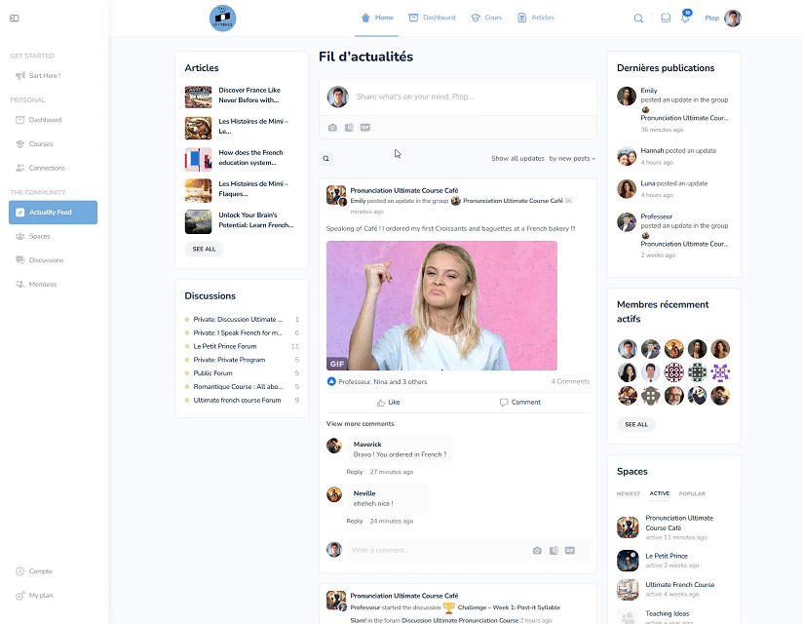Open 'Ultimate french course Forum' discussion
Image resolution: width=803 pixels, height=624 pixels.
point(237,401)
